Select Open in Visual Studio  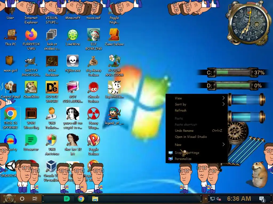coord(196,137)
